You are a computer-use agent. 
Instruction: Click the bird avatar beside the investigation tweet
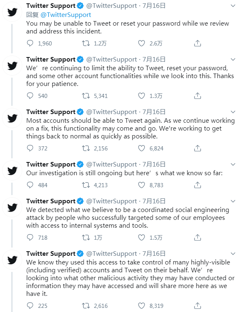[x=12, y=171]
